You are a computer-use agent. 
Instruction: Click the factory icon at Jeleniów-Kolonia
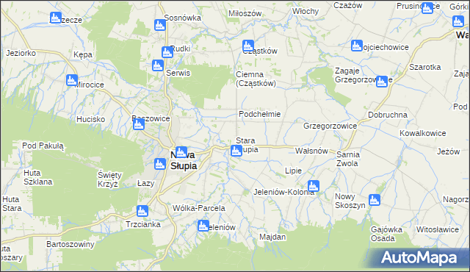[x=314, y=186]
